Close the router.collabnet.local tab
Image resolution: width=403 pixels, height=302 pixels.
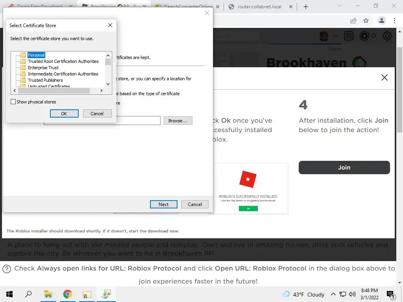click(291, 7)
